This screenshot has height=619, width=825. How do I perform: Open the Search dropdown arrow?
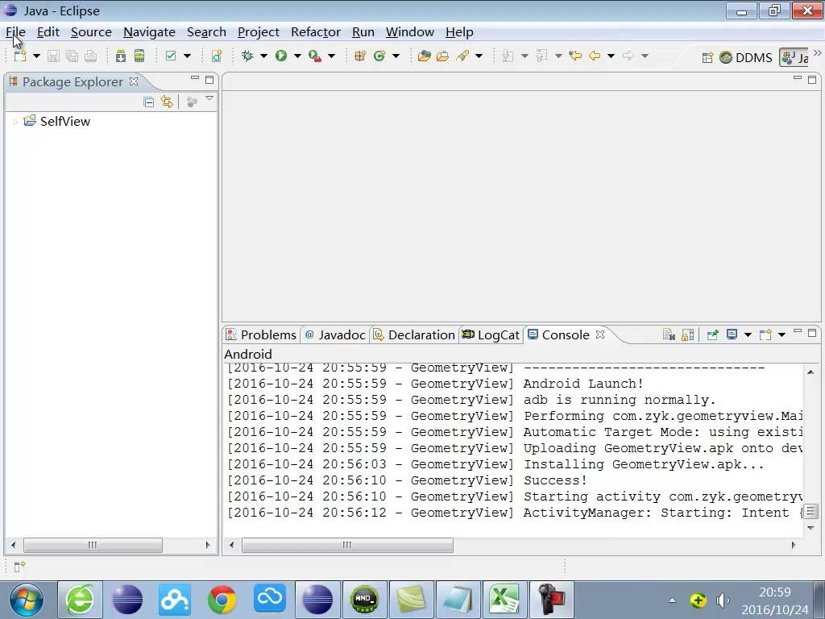pos(479,56)
